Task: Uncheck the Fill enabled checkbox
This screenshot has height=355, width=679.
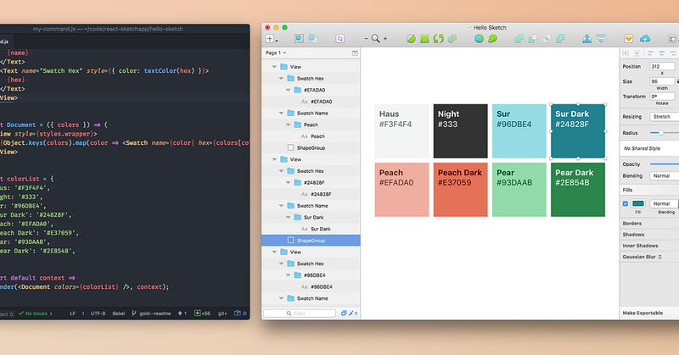Action: click(625, 203)
